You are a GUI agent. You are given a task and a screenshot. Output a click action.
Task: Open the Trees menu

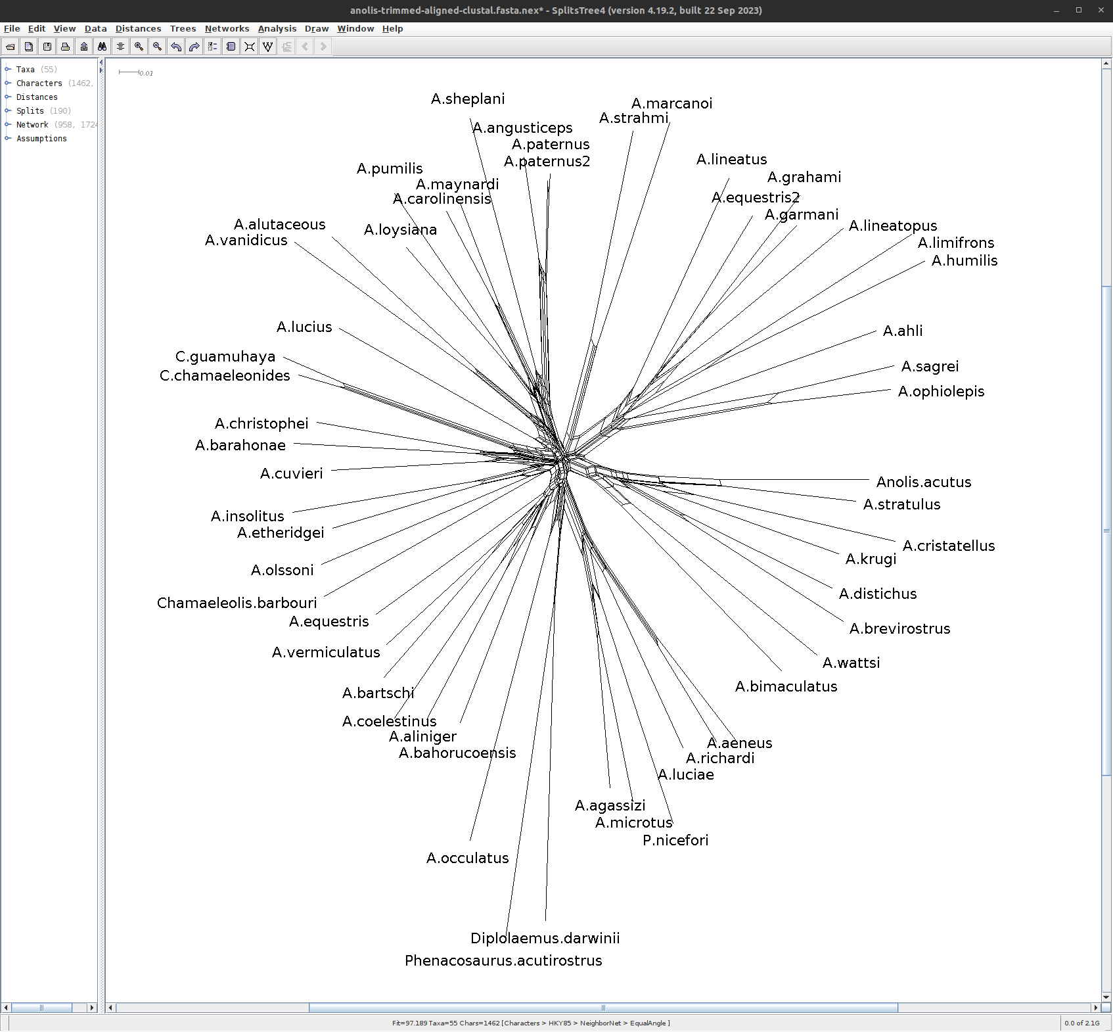click(183, 29)
